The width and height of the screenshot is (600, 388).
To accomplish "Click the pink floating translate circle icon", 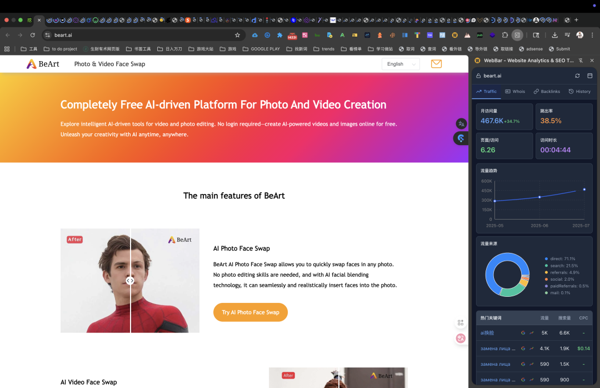I will [461, 338].
